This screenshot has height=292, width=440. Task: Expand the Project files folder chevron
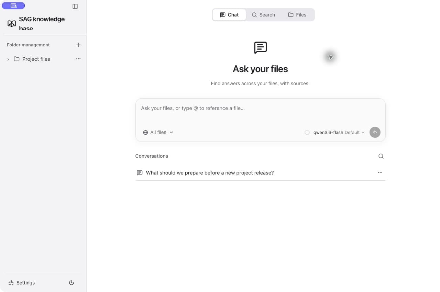(x=8, y=59)
